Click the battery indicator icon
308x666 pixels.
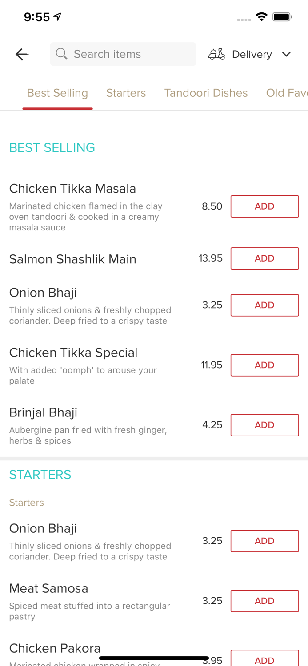coord(282,16)
